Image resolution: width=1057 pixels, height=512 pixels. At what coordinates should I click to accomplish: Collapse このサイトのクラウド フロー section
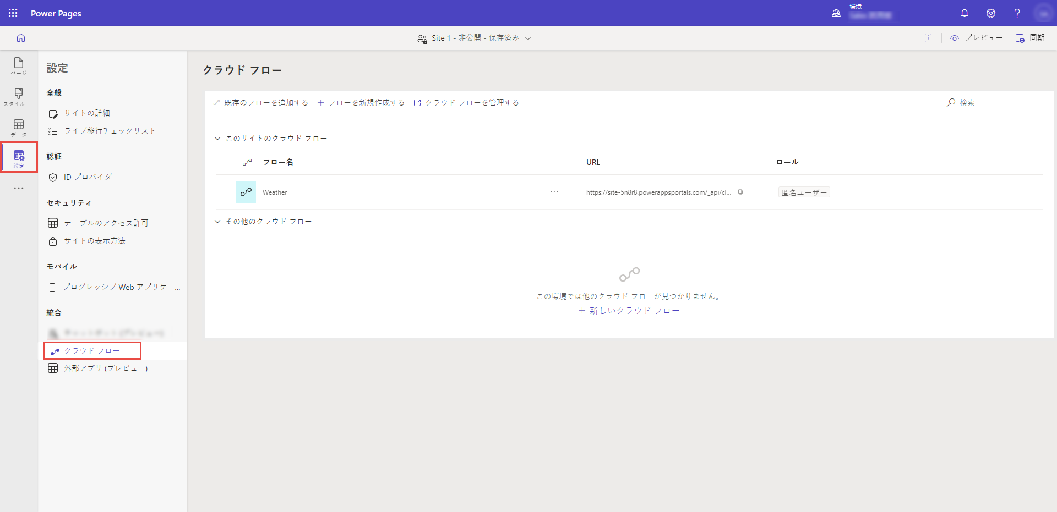[217, 139]
